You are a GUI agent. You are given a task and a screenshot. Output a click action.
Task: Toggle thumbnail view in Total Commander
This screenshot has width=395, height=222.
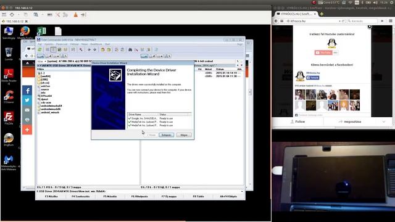(x=59, y=49)
